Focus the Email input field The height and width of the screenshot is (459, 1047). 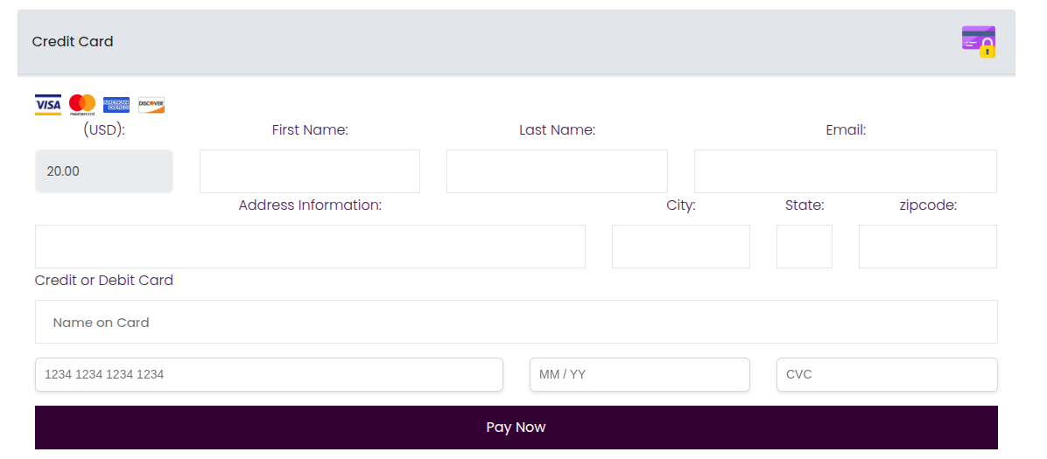pos(846,171)
